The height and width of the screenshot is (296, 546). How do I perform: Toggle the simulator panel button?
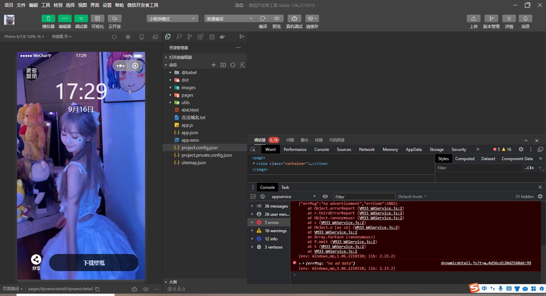48,18
